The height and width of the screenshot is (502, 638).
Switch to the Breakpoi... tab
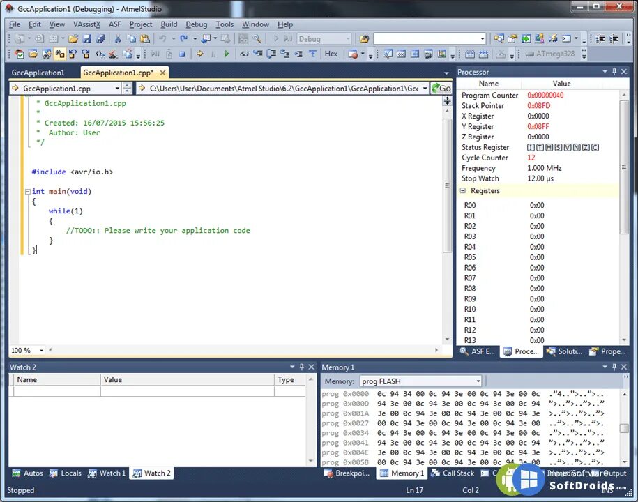[x=347, y=473]
